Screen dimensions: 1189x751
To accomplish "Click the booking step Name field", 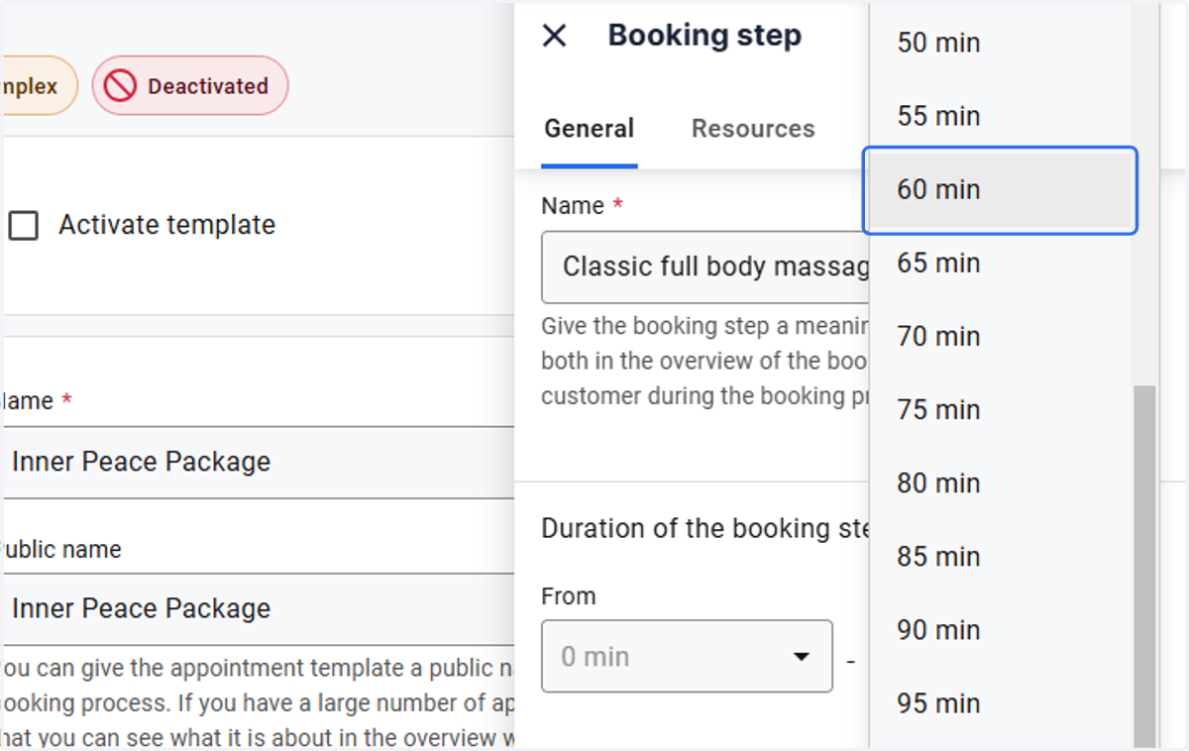I will tap(705, 267).
